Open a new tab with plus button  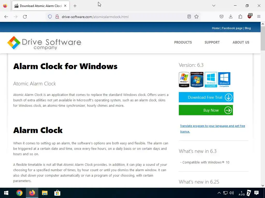coord(75,6)
